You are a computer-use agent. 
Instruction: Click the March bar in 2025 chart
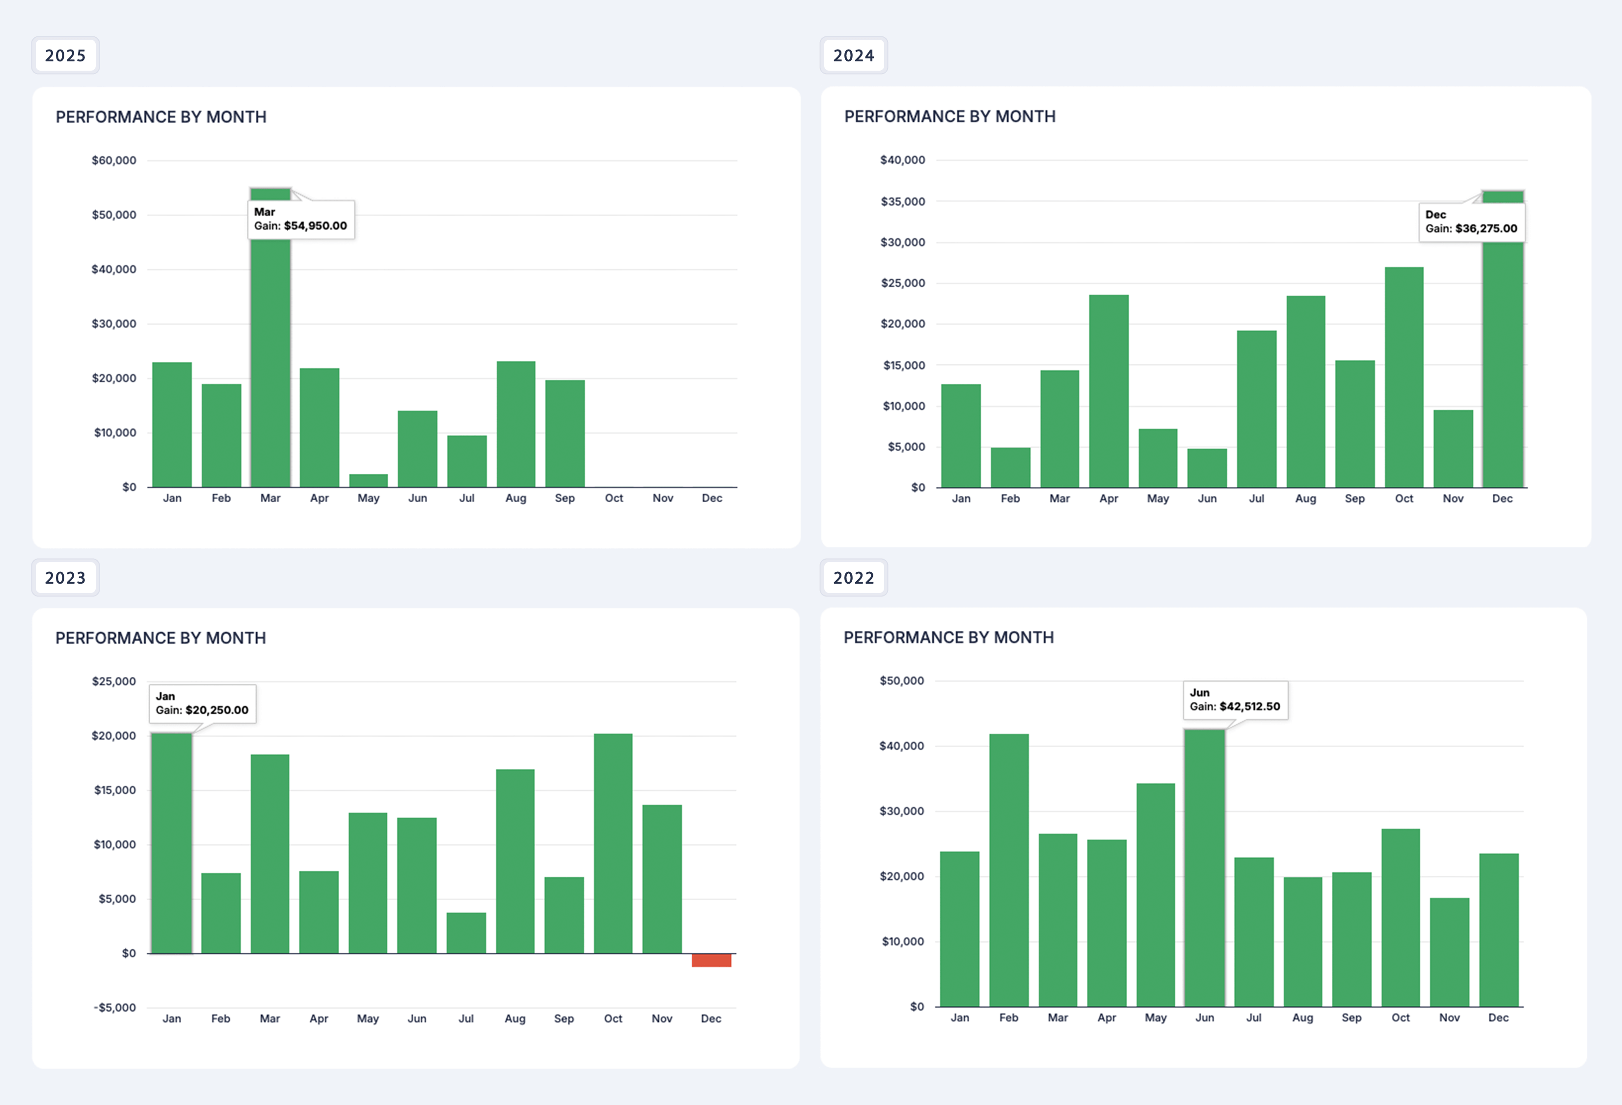point(271,363)
